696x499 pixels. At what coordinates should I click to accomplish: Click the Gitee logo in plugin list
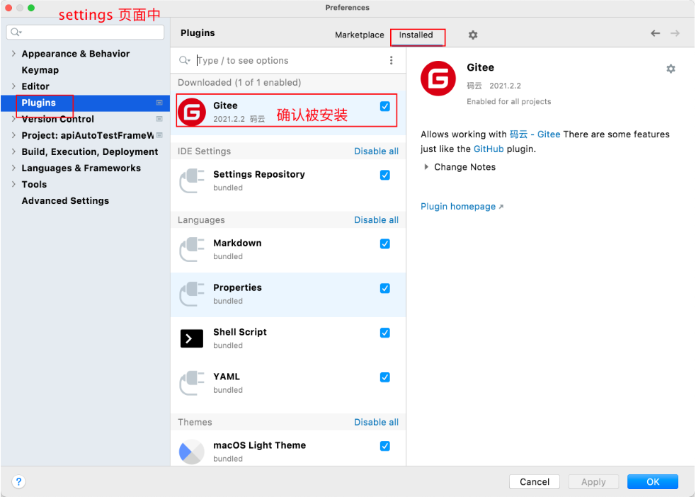192,113
